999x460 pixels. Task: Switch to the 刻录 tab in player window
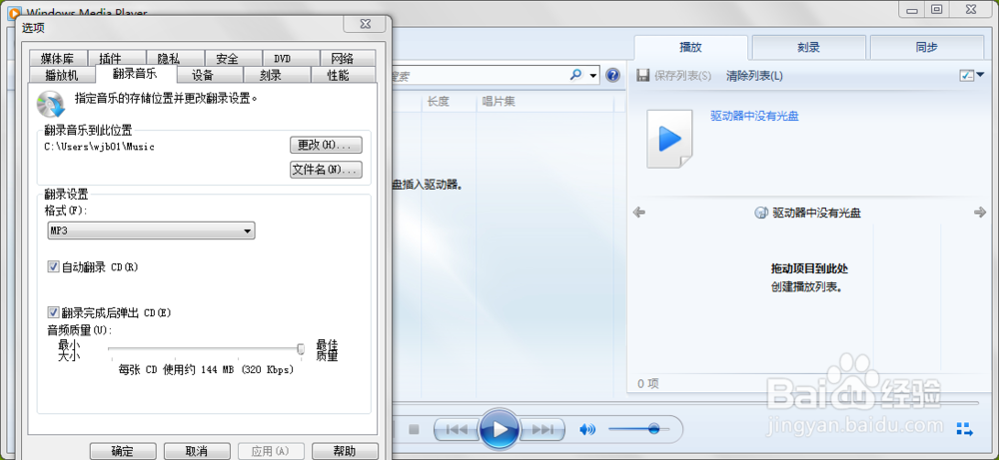[x=808, y=47]
